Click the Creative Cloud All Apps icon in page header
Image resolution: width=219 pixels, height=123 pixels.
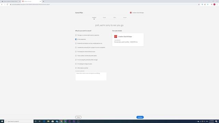tap(131, 13)
